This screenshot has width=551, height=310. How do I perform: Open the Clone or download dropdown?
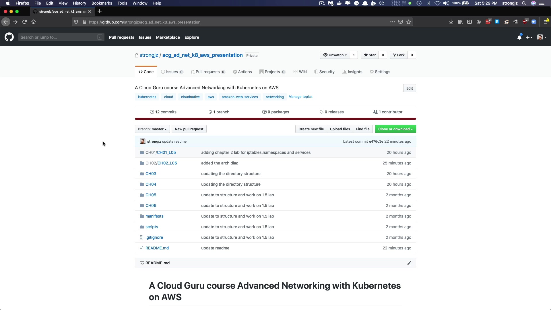395,129
